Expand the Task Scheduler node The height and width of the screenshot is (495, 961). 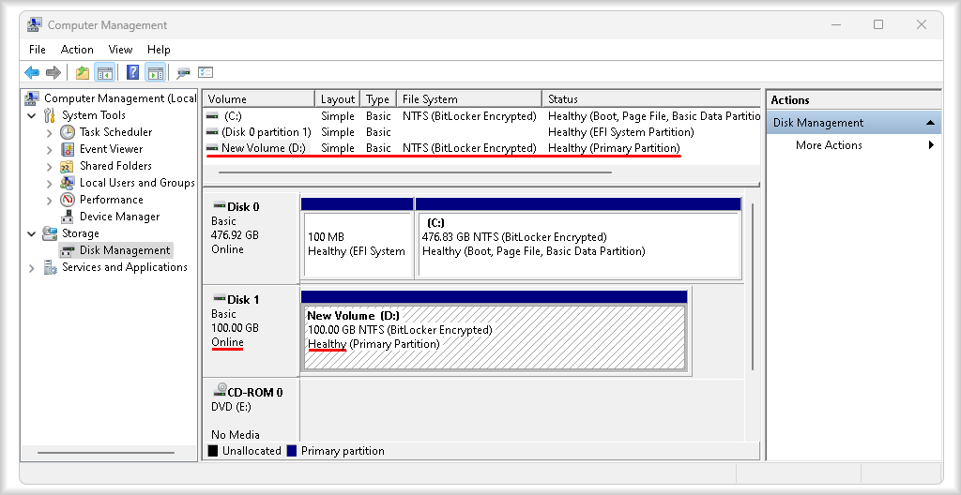[x=49, y=132]
